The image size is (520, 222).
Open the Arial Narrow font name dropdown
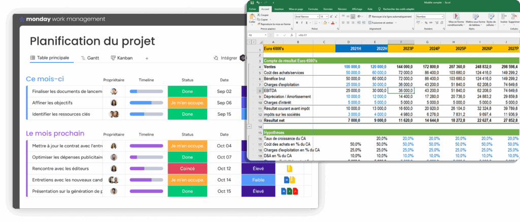click(318, 17)
